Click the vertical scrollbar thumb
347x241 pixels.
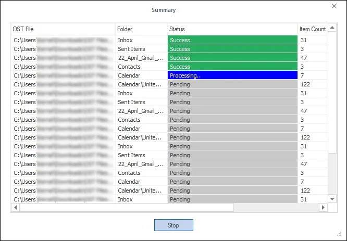332,93
